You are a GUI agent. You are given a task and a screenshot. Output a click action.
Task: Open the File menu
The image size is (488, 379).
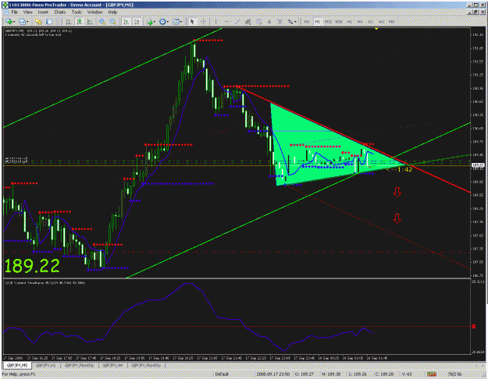[x=14, y=12]
